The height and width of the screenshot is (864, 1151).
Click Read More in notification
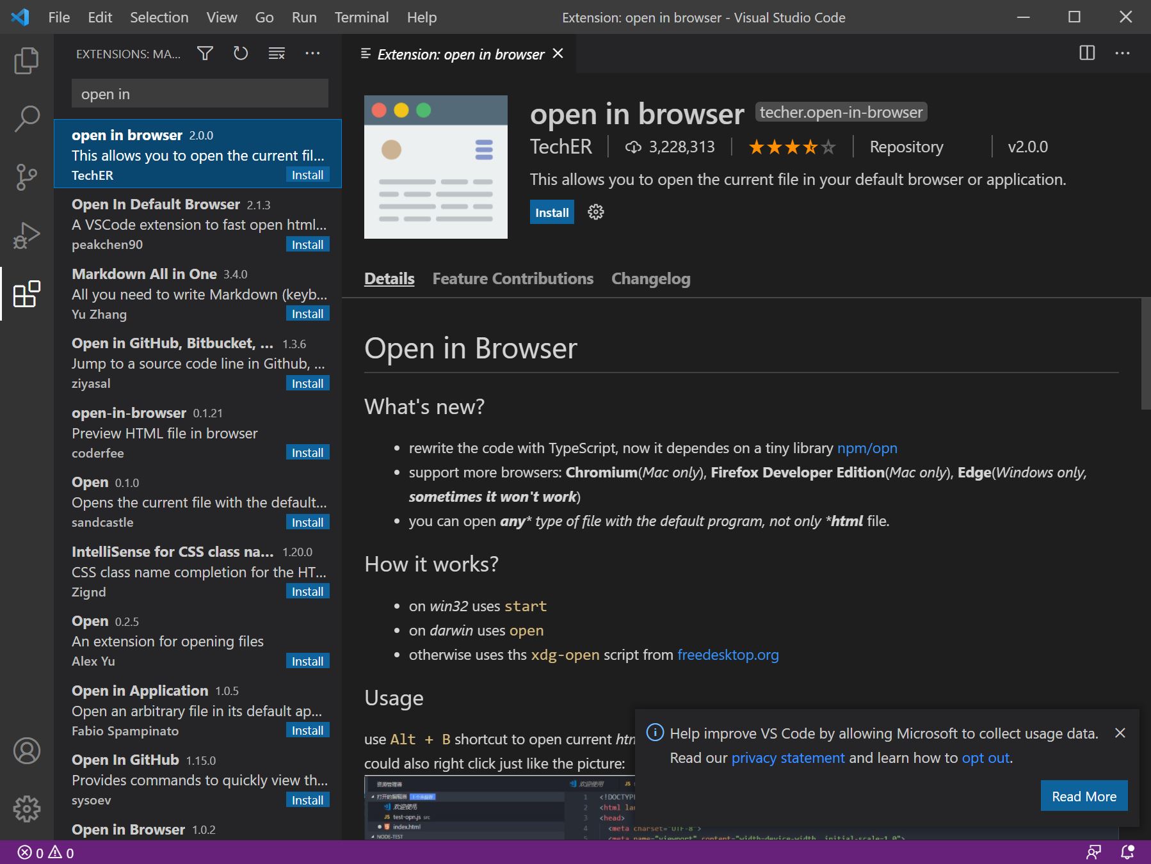point(1084,796)
